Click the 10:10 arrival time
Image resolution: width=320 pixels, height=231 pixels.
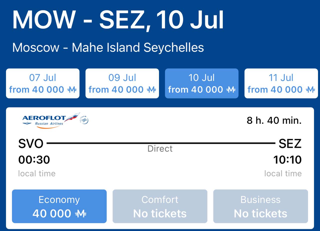pos(287,160)
